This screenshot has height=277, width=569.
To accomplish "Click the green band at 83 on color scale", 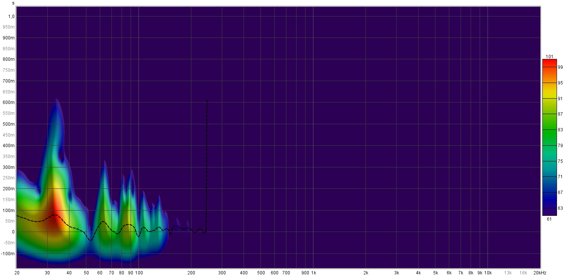I will [549, 130].
